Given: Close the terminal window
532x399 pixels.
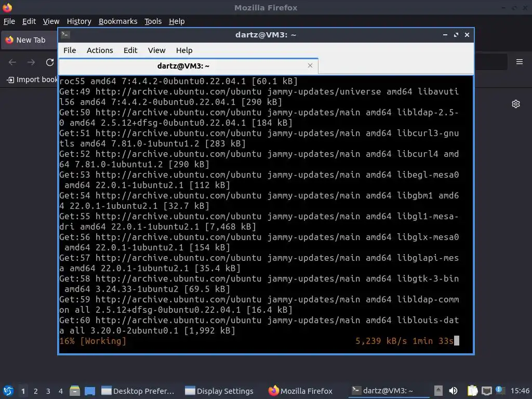Looking at the screenshot, I should (467, 35).
